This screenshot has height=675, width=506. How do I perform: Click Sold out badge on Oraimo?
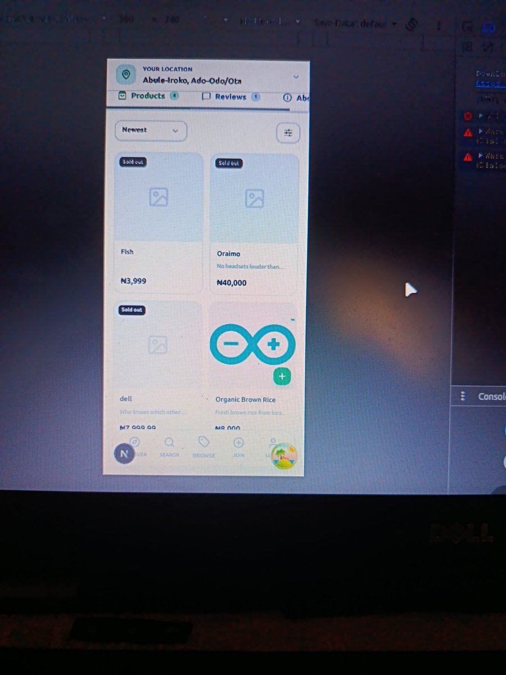tap(228, 163)
